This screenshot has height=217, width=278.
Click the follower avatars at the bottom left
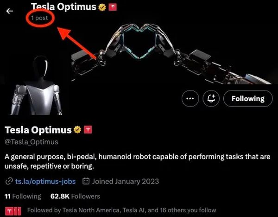13,211
